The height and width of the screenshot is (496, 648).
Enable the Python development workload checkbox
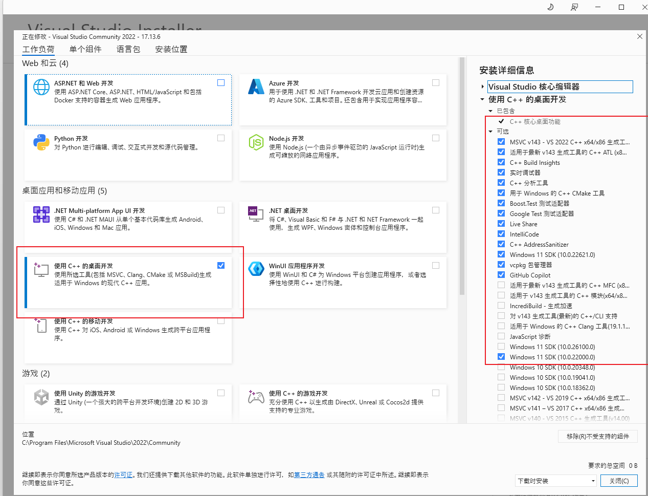tap(221, 138)
